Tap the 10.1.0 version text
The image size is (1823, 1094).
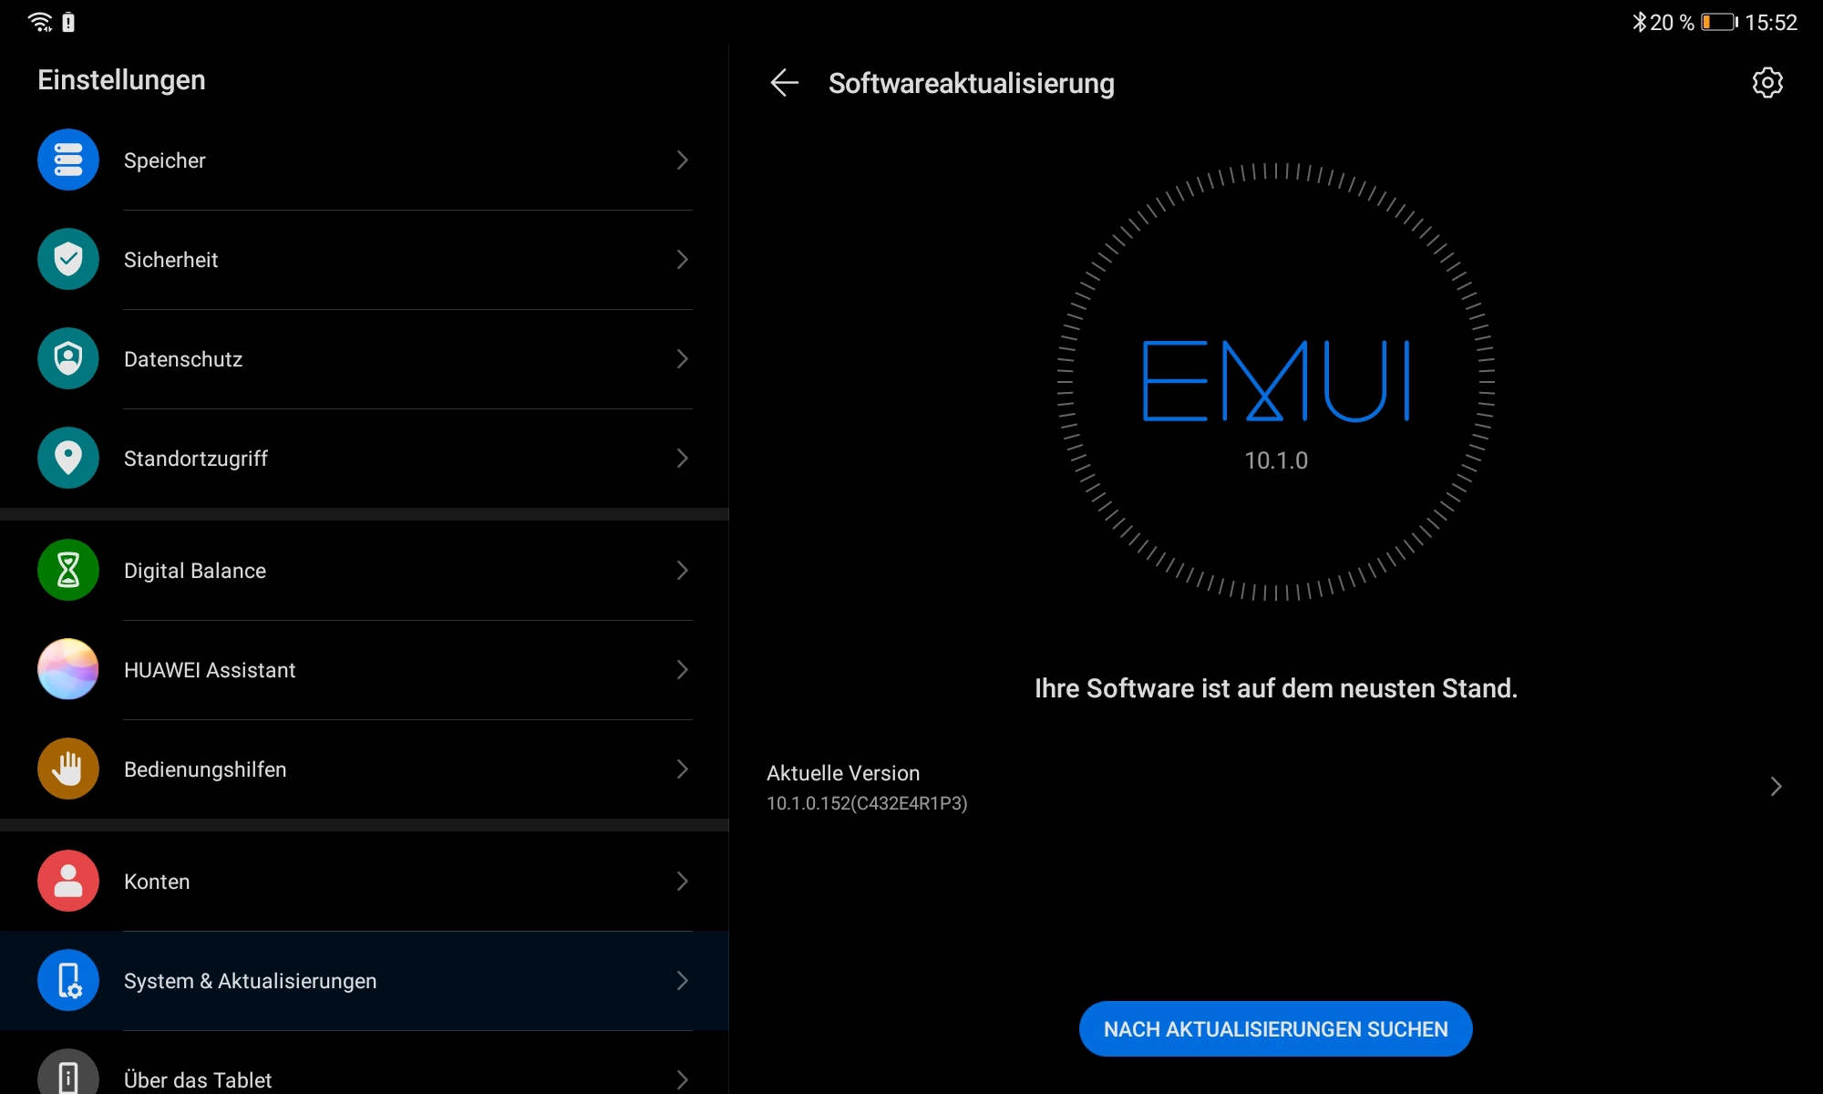(x=1276, y=460)
